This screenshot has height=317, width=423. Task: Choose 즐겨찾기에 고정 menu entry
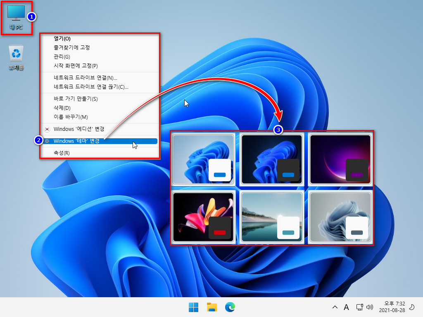(x=100, y=47)
